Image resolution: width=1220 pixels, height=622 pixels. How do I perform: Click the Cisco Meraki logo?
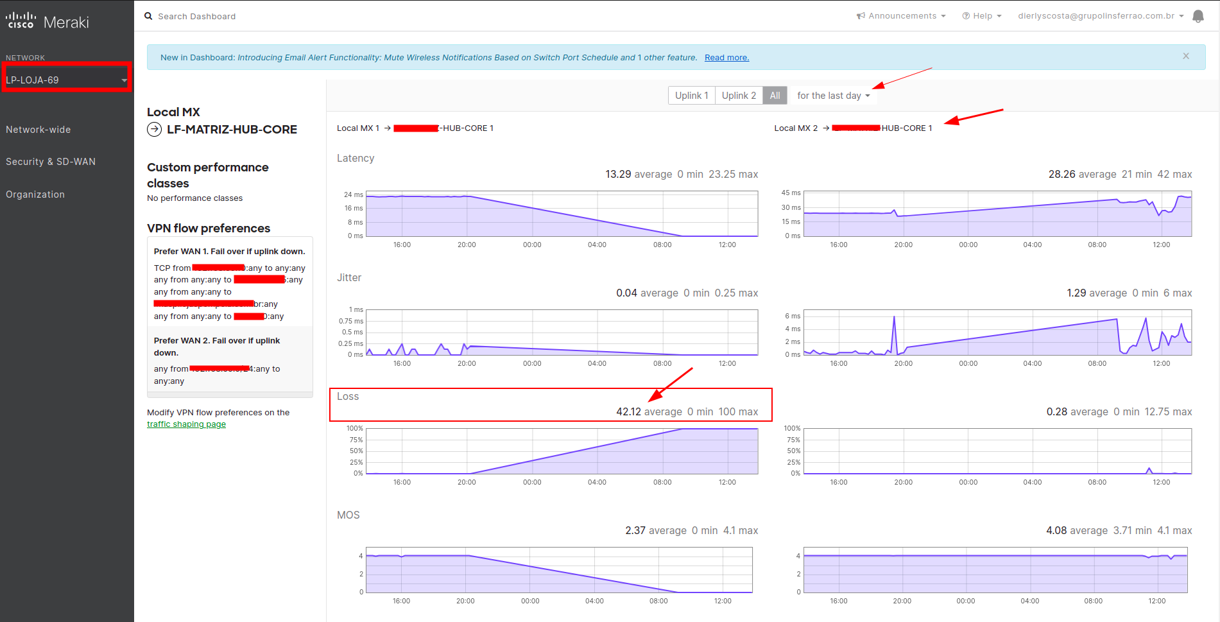point(47,21)
